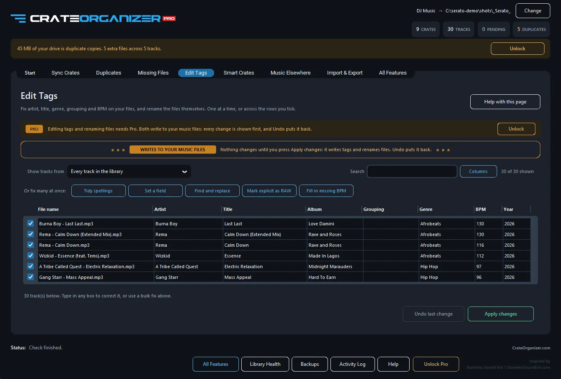The height and width of the screenshot is (379, 561).
Task: Click Unlock in the duplicate copies banner
Action: tap(517, 49)
